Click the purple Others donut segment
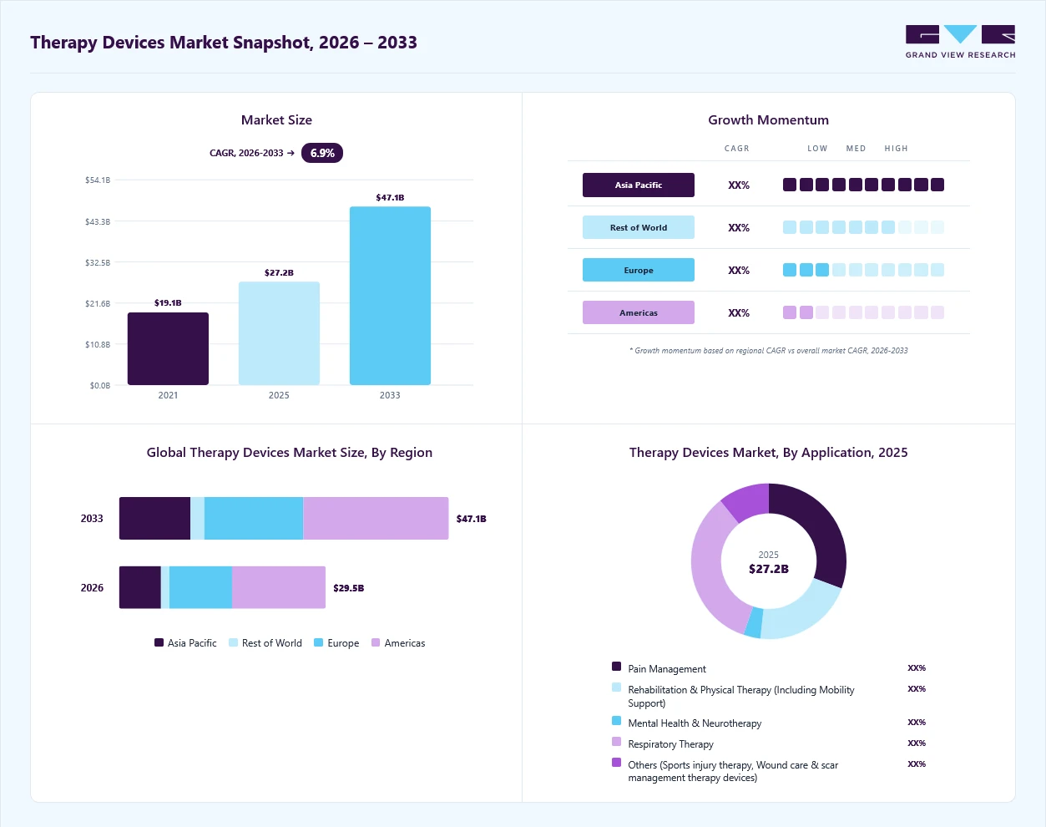Screen dimensions: 1046x827 tap(749, 501)
